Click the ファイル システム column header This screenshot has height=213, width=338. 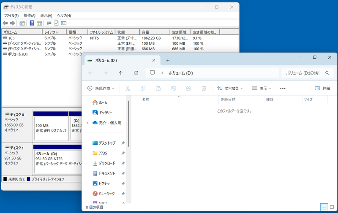(101, 32)
